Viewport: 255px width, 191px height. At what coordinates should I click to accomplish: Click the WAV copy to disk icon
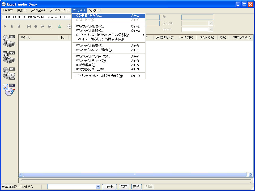[x=9, y=40]
